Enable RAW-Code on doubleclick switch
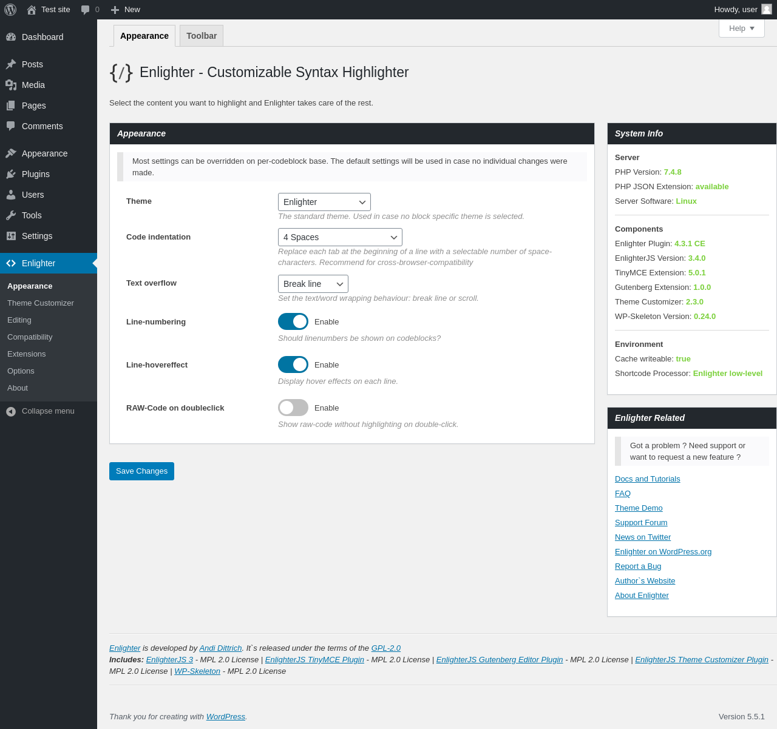 click(x=293, y=408)
